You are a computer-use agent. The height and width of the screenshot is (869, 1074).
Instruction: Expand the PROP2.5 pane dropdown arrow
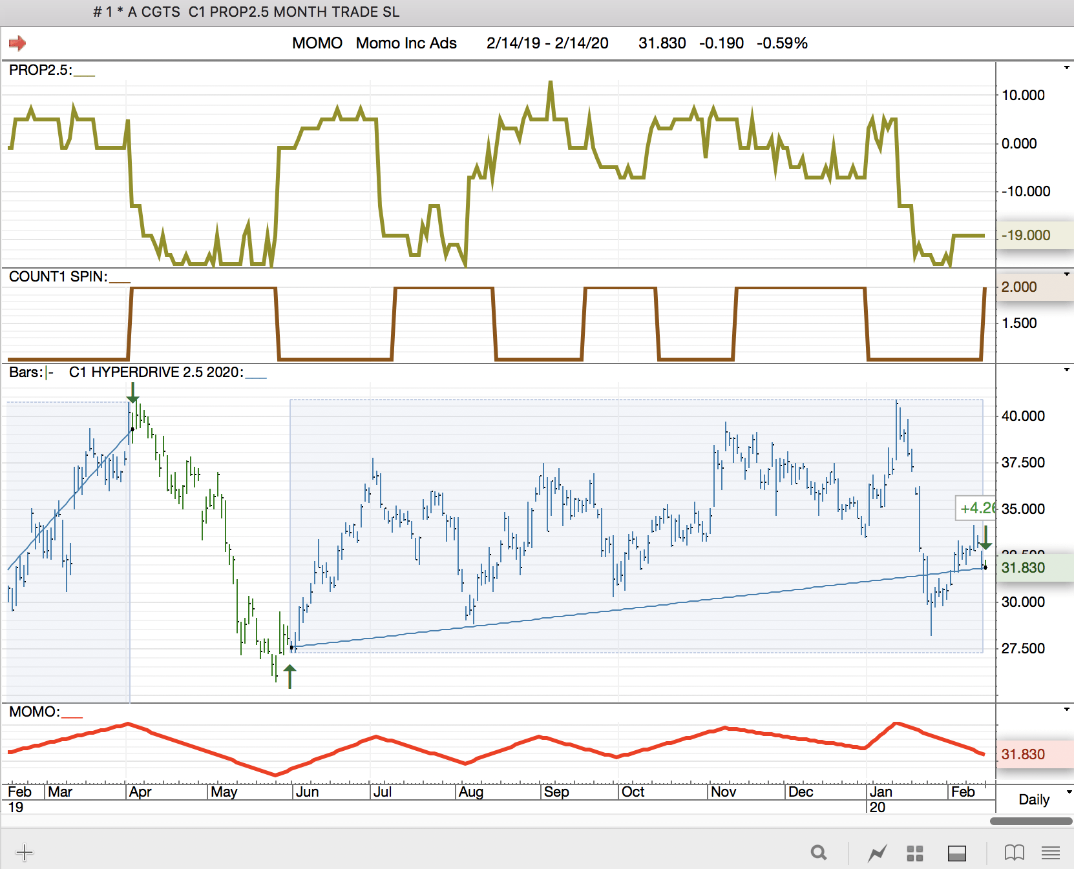point(1066,68)
